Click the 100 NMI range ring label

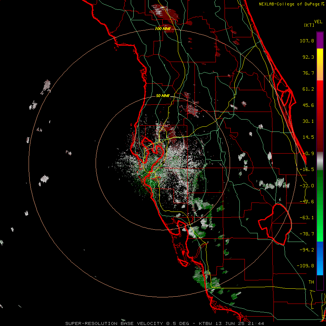[163, 29]
